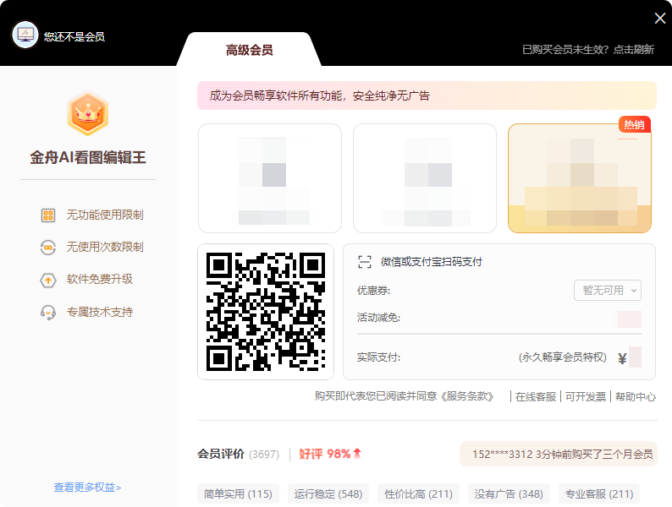Click the 152****3312 purchase notice

(x=559, y=454)
